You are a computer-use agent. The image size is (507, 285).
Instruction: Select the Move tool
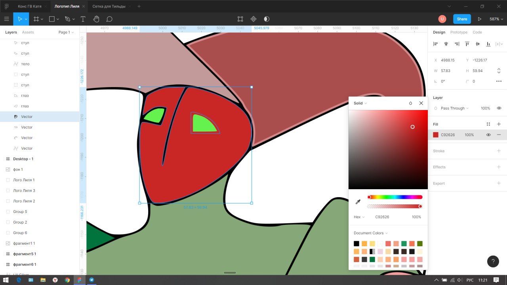(19, 19)
